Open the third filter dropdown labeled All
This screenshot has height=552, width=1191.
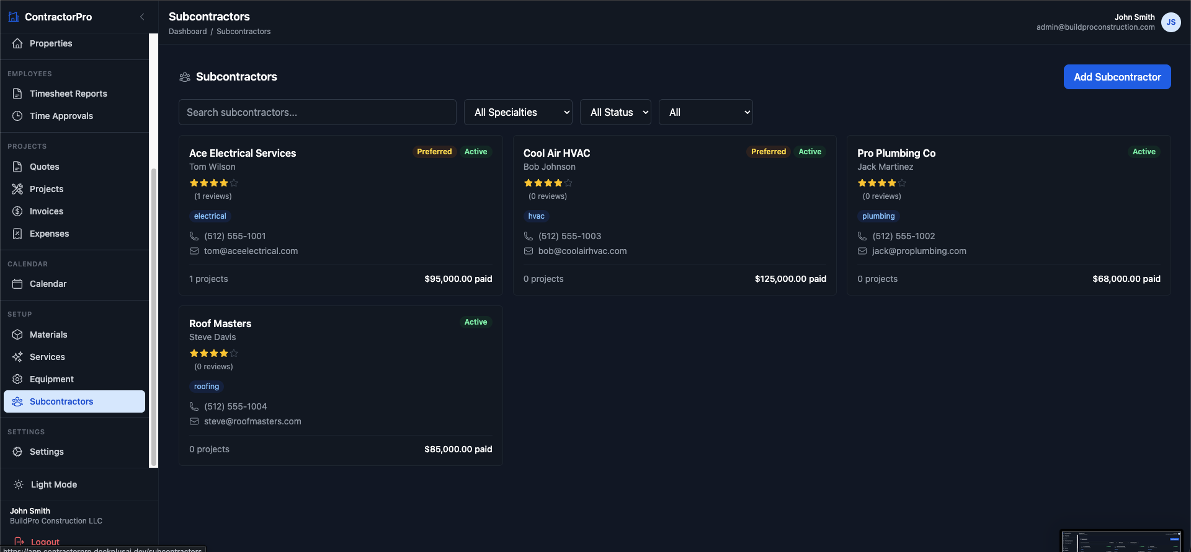pyautogui.click(x=705, y=112)
